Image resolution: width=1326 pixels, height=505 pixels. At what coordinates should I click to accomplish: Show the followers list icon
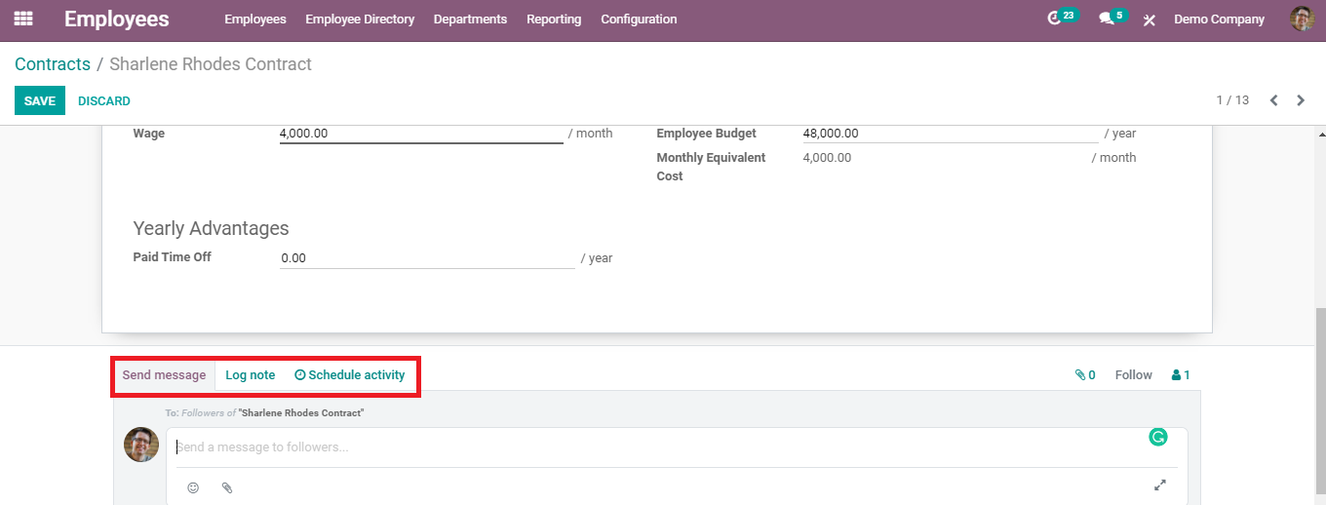click(1181, 375)
